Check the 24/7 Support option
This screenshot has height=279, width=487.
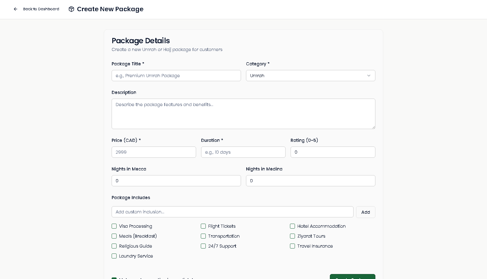click(x=203, y=246)
